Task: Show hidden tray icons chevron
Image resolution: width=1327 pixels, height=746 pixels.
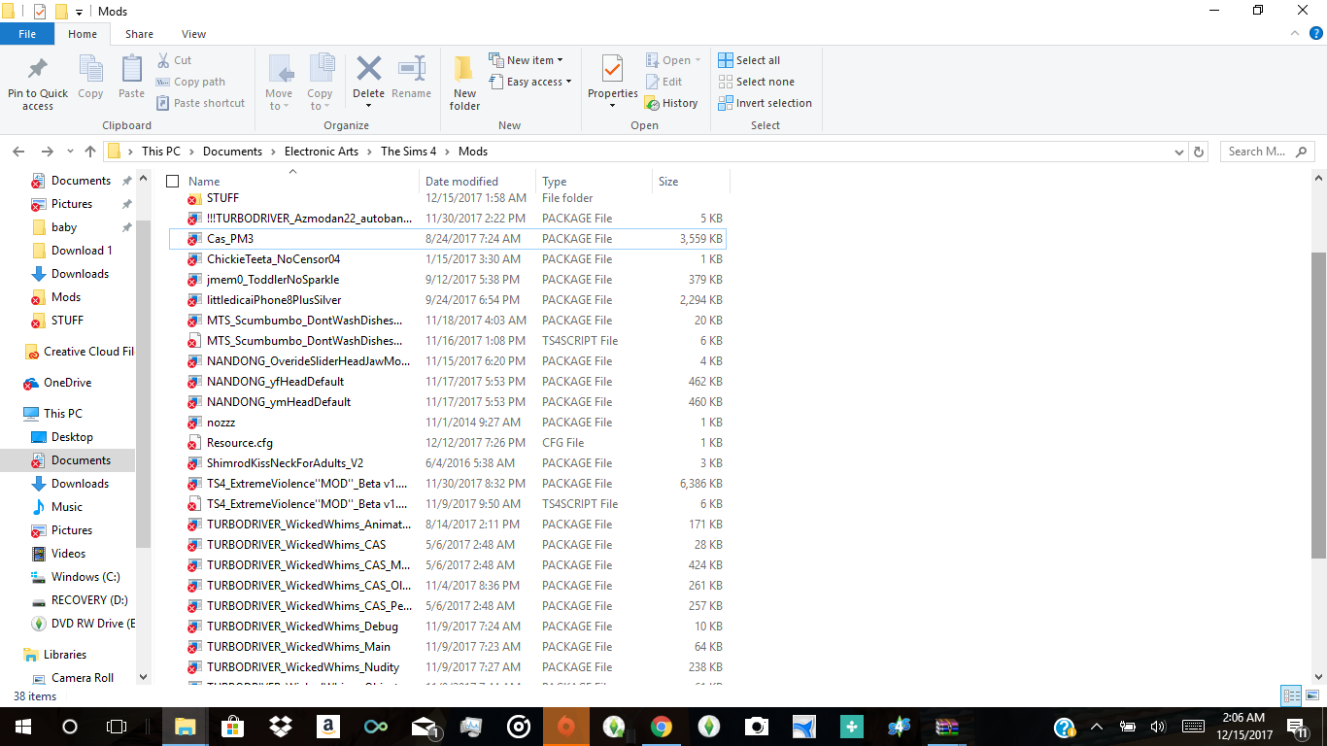Action: coord(1097,727)
